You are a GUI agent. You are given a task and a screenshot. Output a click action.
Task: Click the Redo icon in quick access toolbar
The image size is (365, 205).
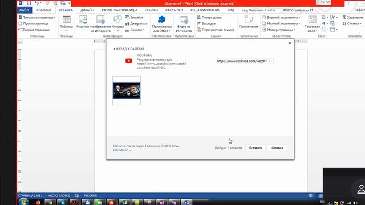pos(47,3)
